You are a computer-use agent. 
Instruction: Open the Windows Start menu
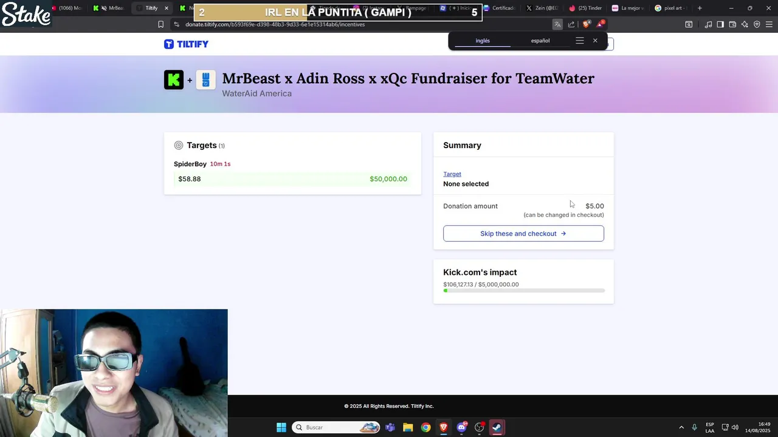coord(281,427)
